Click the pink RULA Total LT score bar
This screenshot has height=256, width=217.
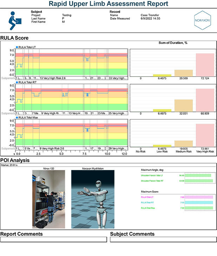[x=199, y=197]
